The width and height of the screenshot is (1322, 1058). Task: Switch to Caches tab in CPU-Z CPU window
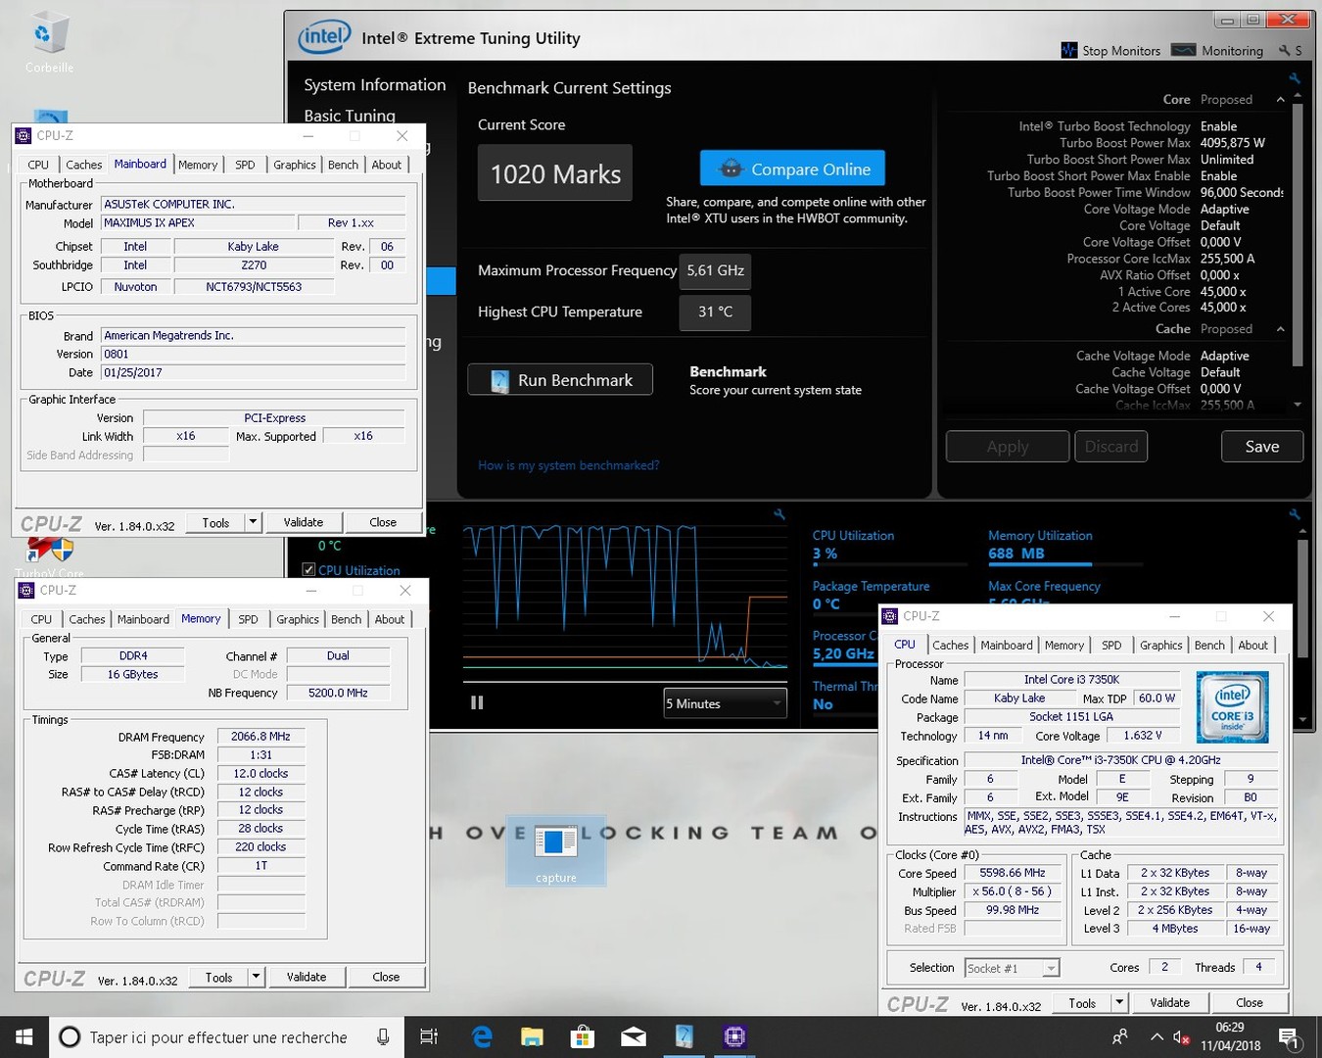[x=950, y=645]
